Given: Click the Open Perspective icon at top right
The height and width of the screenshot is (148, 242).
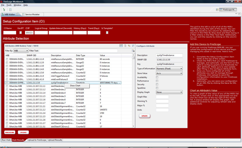Looking at the screenshot, I should coord(217,10).
